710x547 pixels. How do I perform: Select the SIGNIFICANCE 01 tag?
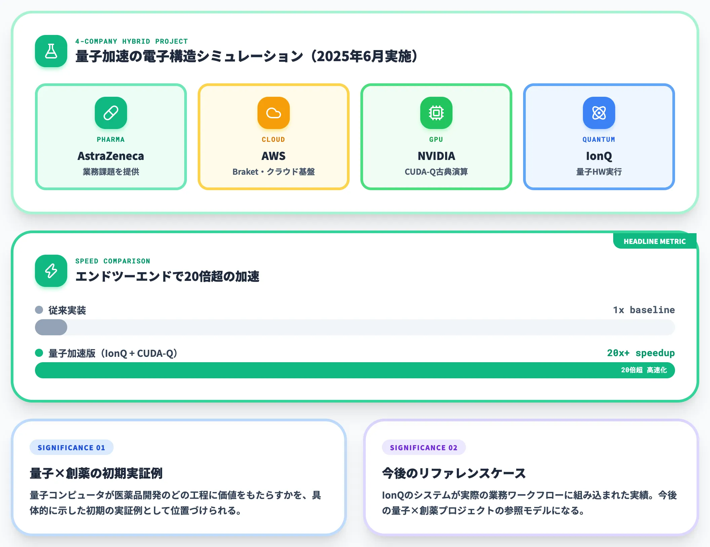coord(72,448)
